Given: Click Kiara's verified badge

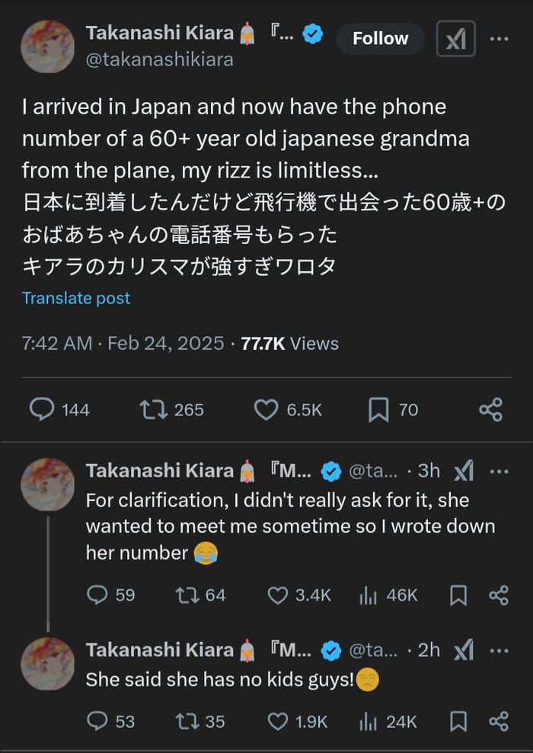Looking at the screenshot, I should 312,33.
